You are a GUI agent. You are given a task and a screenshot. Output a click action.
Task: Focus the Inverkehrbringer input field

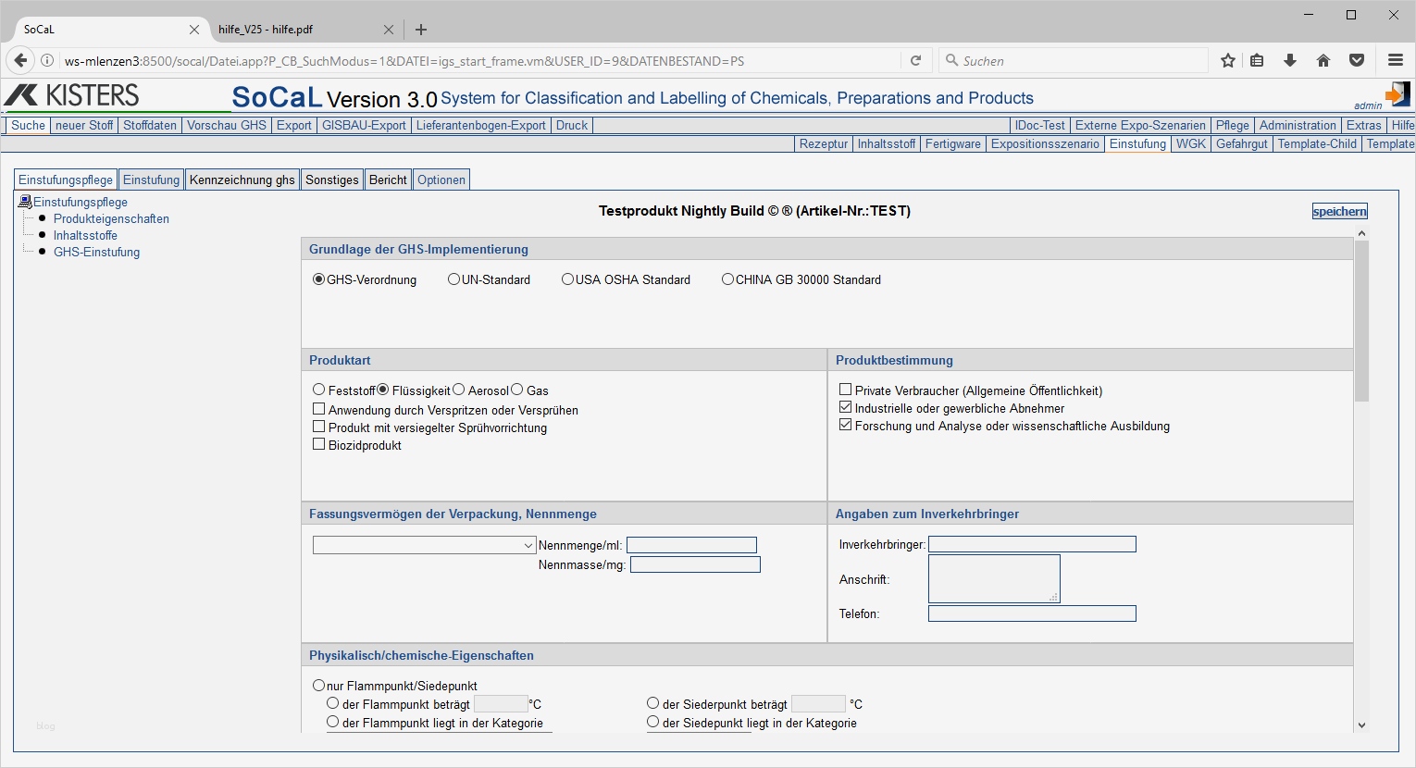click(1032, 544)
